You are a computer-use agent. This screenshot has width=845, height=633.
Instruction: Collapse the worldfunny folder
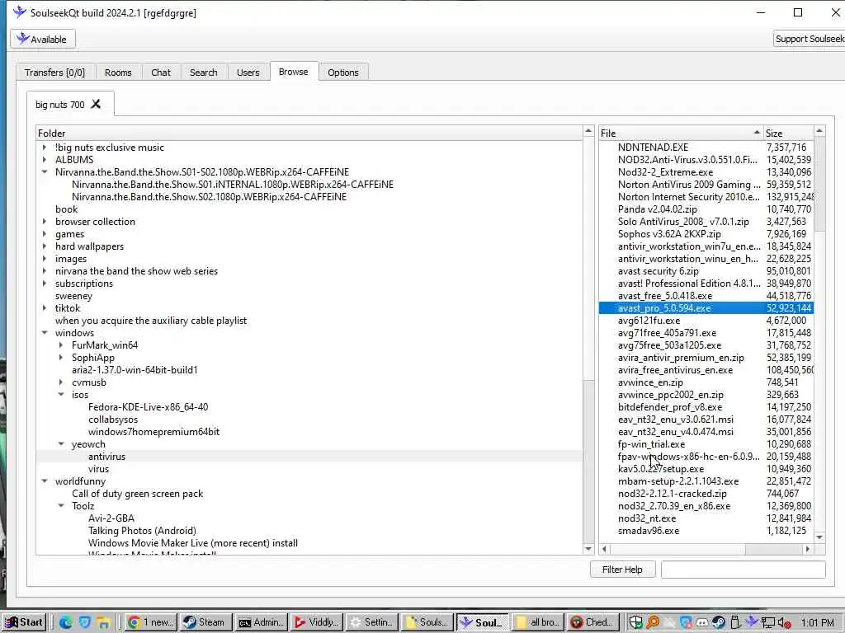pos(45,481)
